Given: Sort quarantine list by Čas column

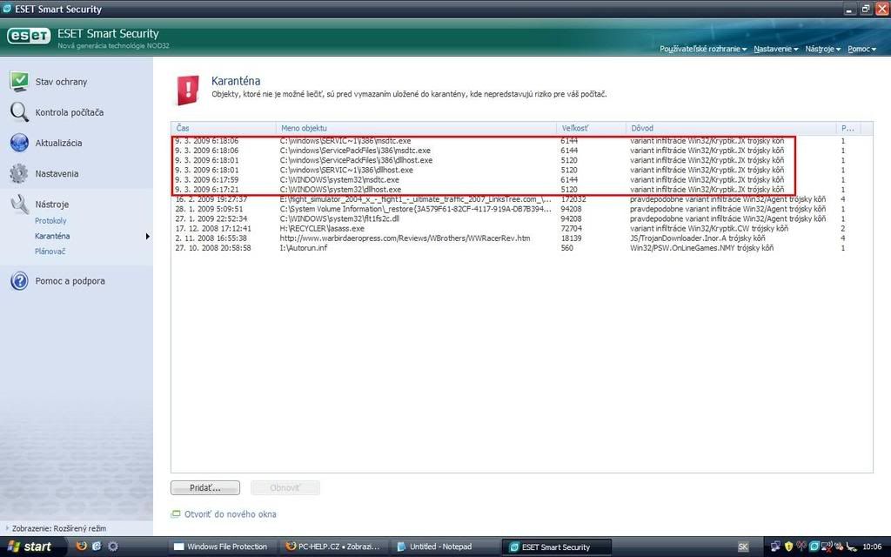Looking at the screenshot, I should click(x=224, y=128).
